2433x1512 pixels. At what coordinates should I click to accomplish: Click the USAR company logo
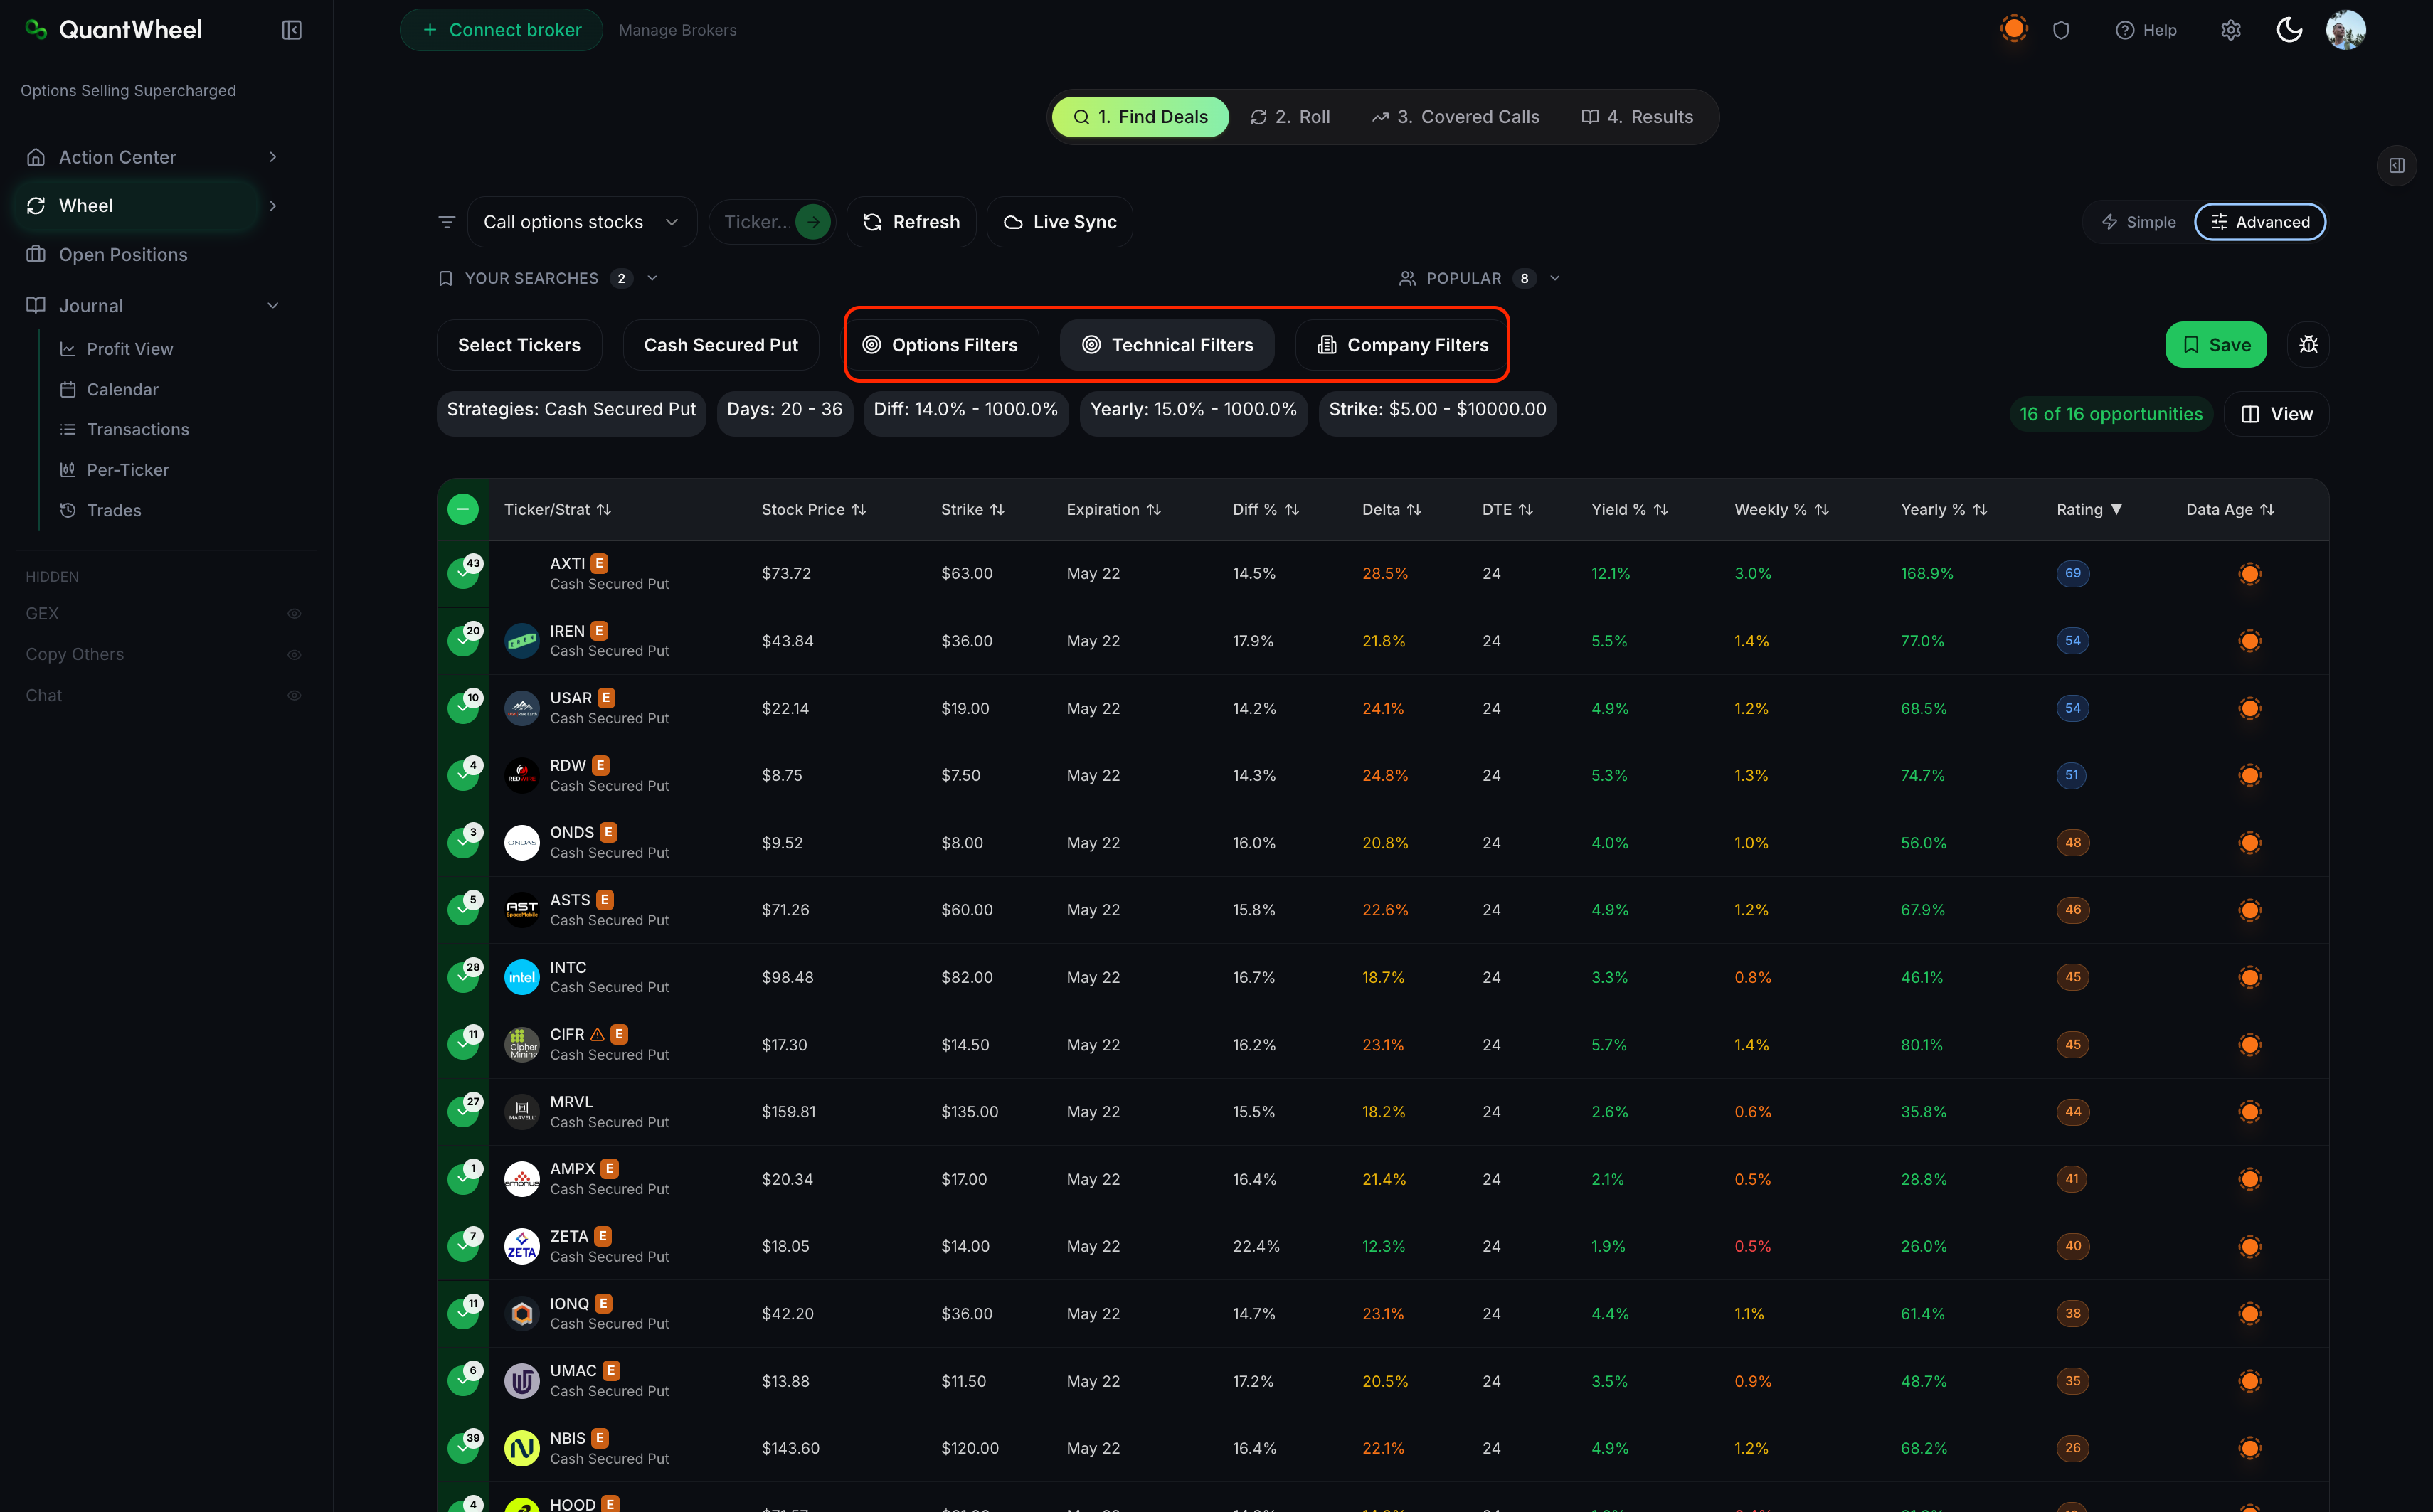click(x=522, y=708)
